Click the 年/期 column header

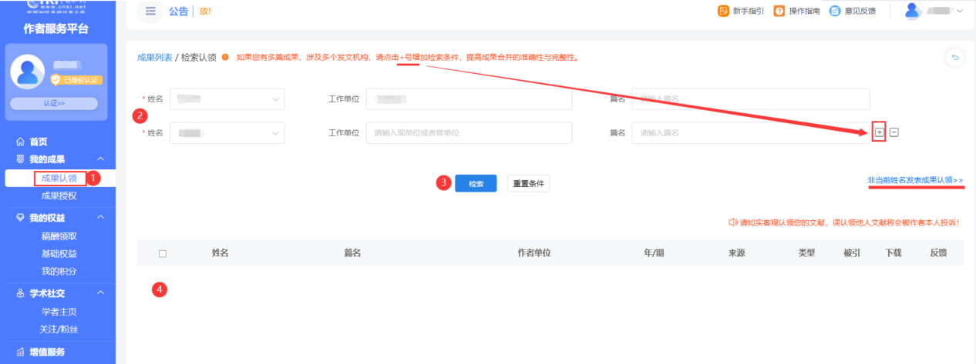pyautogui.click(x=654, y=252)
